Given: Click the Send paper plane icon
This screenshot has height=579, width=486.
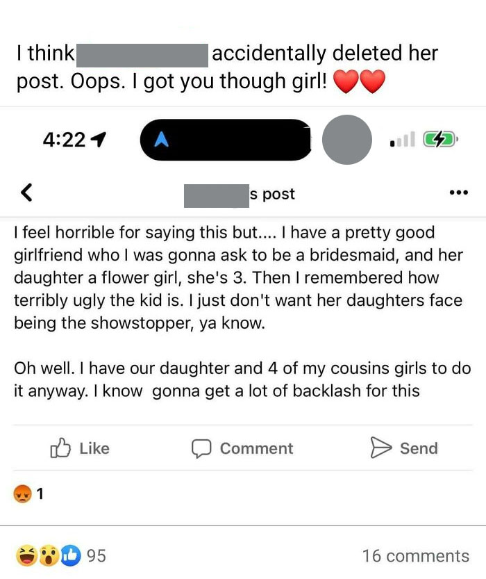Looking at the screenshot, I should 381,448.
